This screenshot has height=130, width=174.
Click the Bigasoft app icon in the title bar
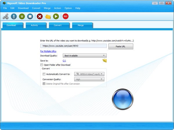point(4,3)
